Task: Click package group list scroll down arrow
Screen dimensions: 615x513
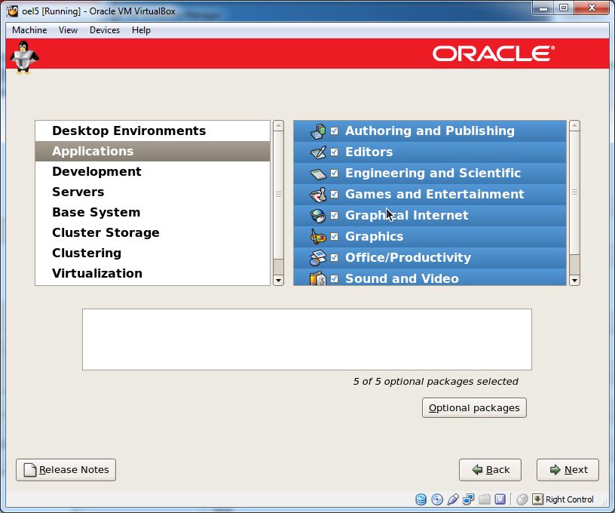Action: coord(574,280)
